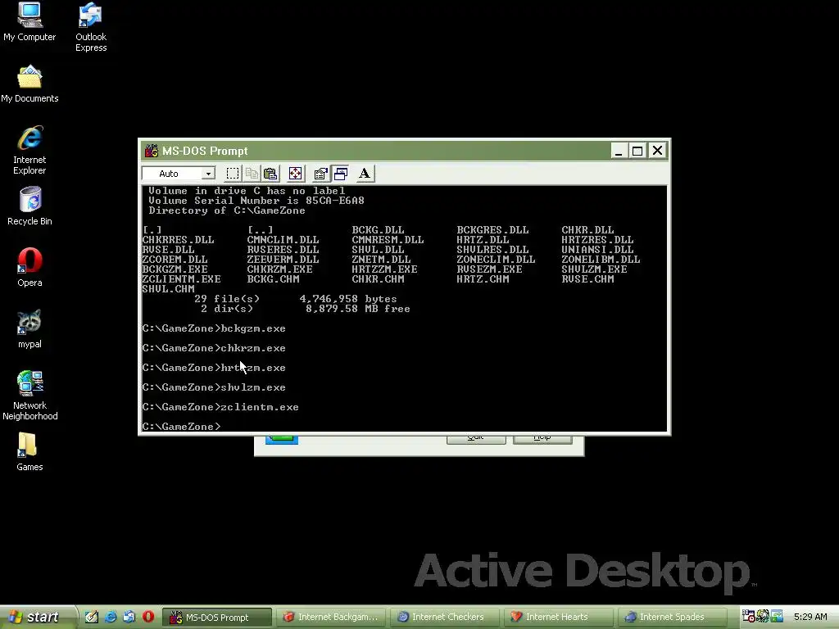Click the ZCLIENTM.EXE entry in directory listing
The image size is (839, 629).
click(181, 278)
